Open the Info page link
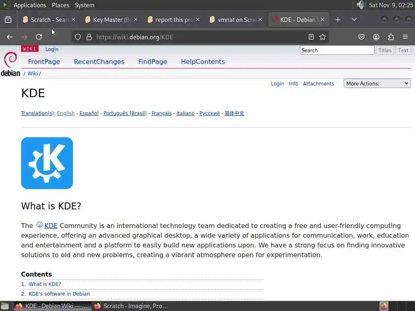 (x=293, y=83)
